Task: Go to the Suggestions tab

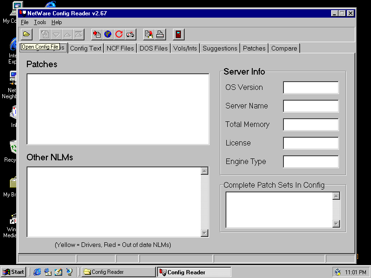Action: coord(220,48)
